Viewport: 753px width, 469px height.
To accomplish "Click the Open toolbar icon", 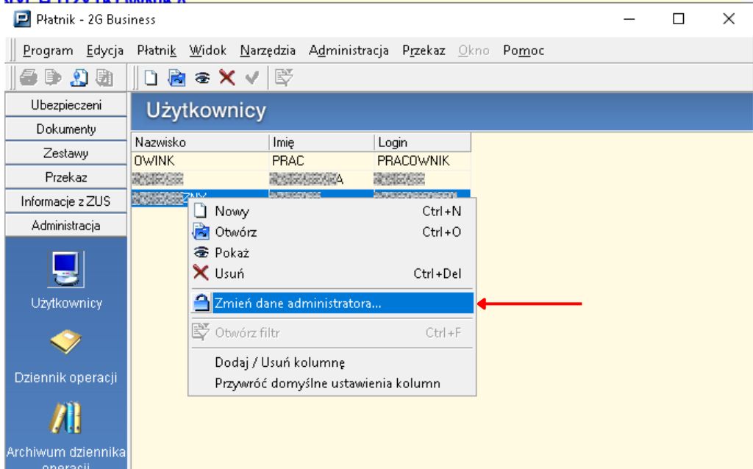I will click(x=176, y=77).
